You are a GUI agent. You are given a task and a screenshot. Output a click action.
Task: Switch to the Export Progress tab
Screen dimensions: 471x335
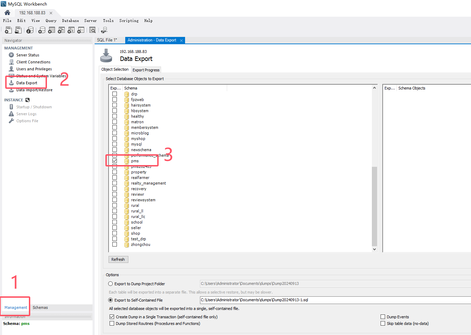tap(146, 70)
